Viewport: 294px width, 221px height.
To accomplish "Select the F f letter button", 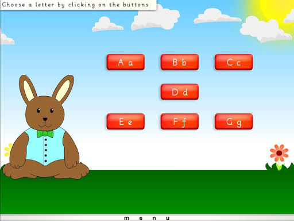I will [180, 121].
